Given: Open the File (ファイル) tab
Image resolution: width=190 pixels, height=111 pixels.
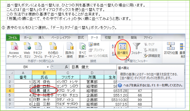Looking at the screenshot, I should pos(13,38).
